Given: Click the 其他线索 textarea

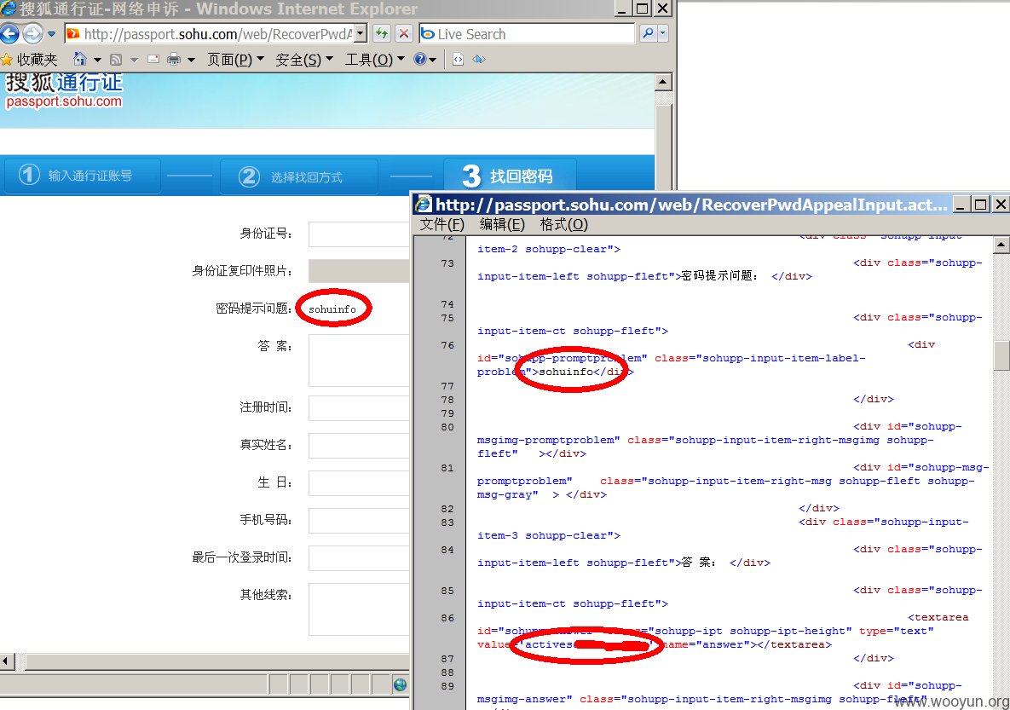Looking at the screenshot, I should [359, 609].
